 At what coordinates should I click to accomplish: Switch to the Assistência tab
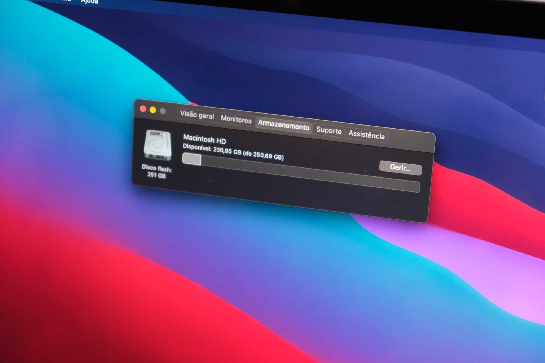click(367, 135)
